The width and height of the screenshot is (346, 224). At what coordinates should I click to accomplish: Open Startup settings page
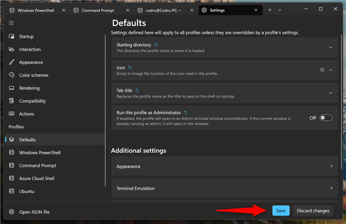[54, 36]
